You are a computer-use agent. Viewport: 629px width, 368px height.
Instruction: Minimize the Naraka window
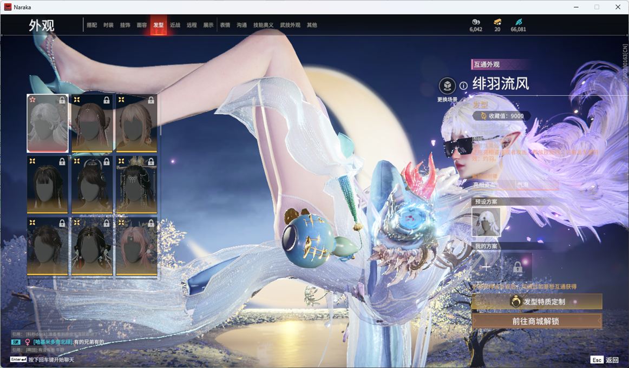[576, 7]
